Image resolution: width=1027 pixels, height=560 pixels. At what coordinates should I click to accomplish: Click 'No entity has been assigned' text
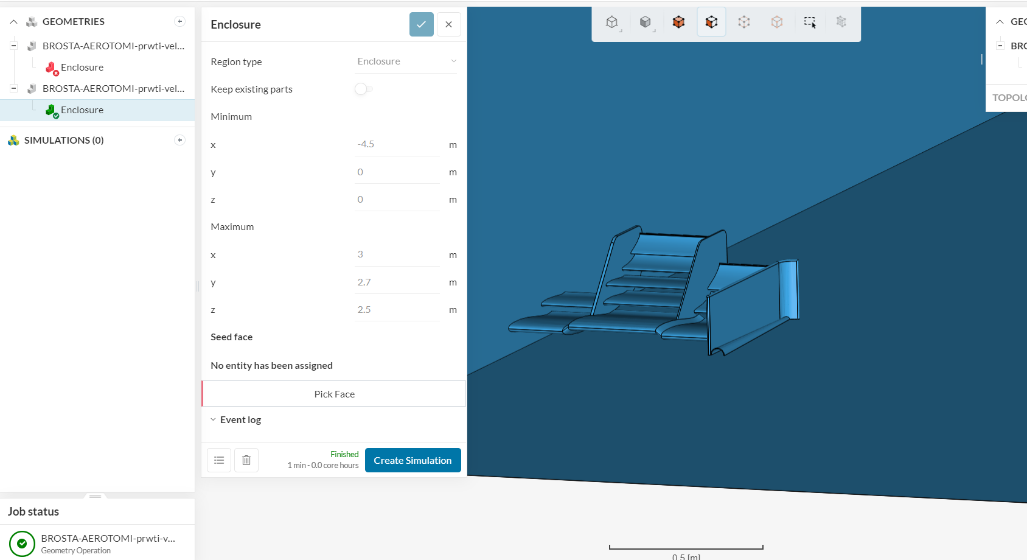(x=271, y=365)
